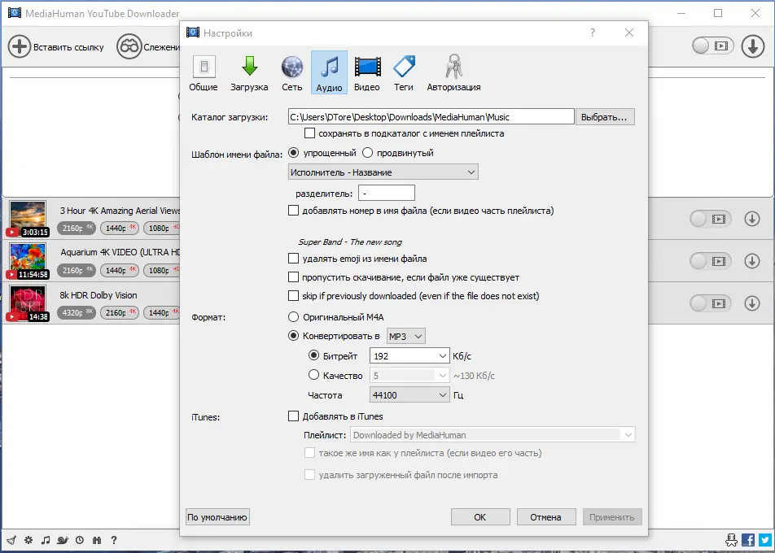This screenshot has height=553, width=775.
Task: Click the 3 Hour 4K Aerial Views thumbnail
Action: [x=28, y=219]
